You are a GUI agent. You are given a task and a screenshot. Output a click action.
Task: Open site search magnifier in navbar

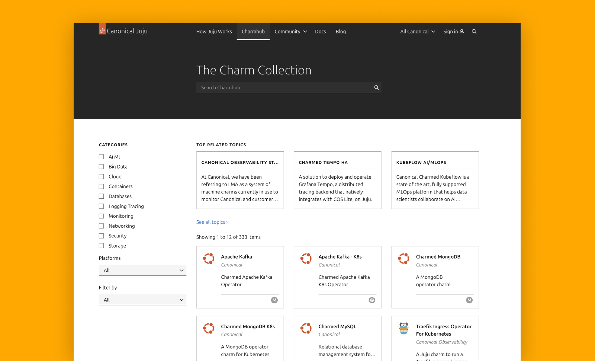coord(474,32)
